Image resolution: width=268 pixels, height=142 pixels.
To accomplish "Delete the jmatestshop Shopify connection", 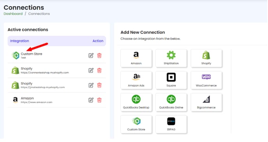I will pos(99,85).
